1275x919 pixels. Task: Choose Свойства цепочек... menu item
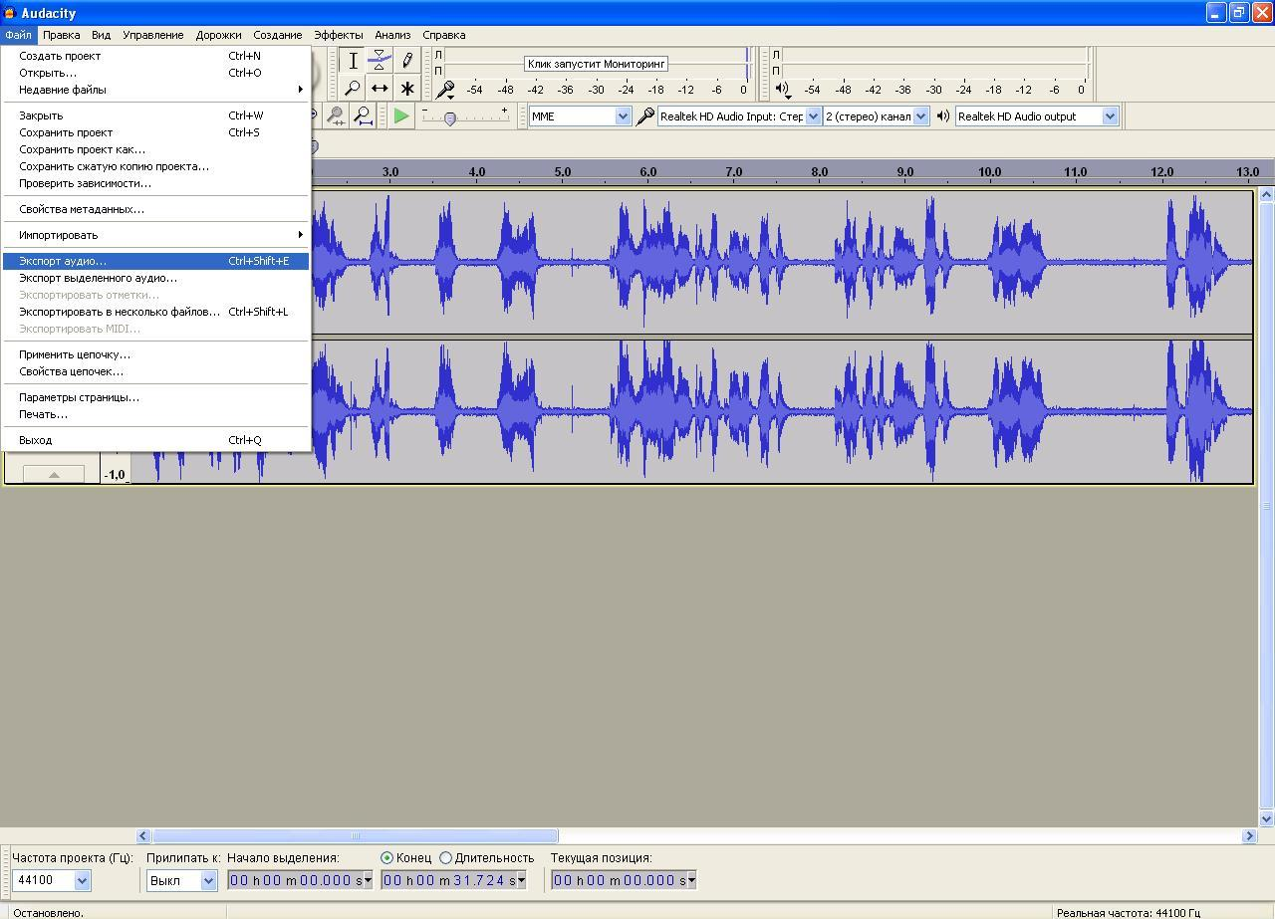155,371
